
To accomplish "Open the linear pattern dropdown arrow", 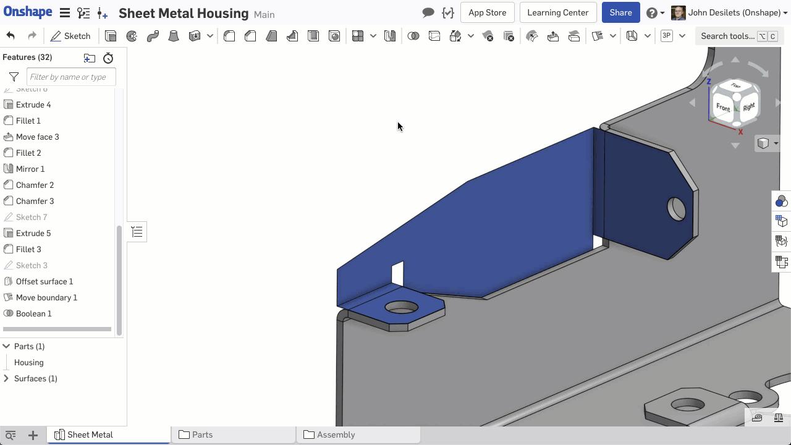I will tap(374, 36).
